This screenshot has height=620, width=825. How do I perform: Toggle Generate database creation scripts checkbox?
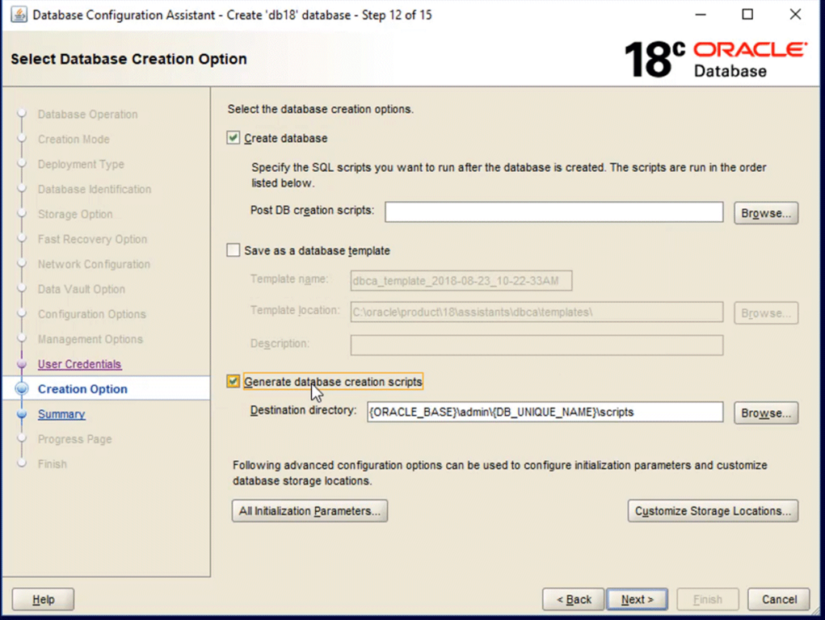pos(234,381)
